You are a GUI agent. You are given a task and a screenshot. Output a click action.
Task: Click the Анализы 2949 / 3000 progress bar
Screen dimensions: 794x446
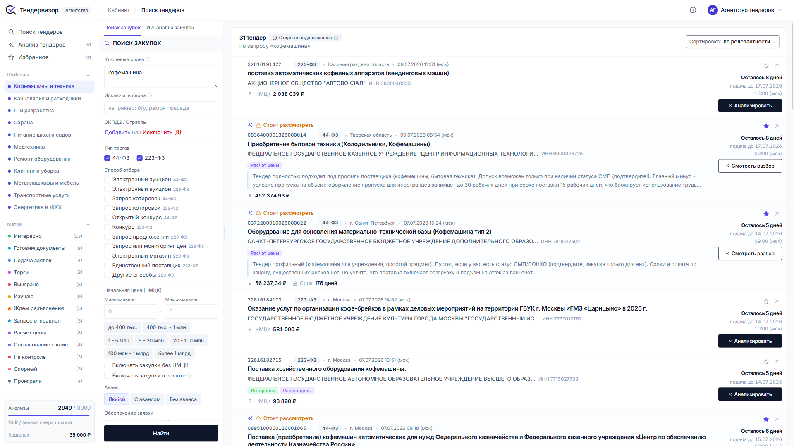pos(49,415)
